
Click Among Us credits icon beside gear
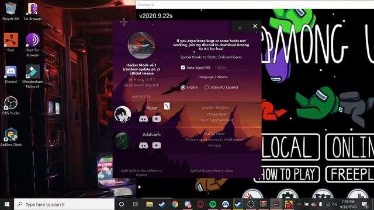click(323, 194)
